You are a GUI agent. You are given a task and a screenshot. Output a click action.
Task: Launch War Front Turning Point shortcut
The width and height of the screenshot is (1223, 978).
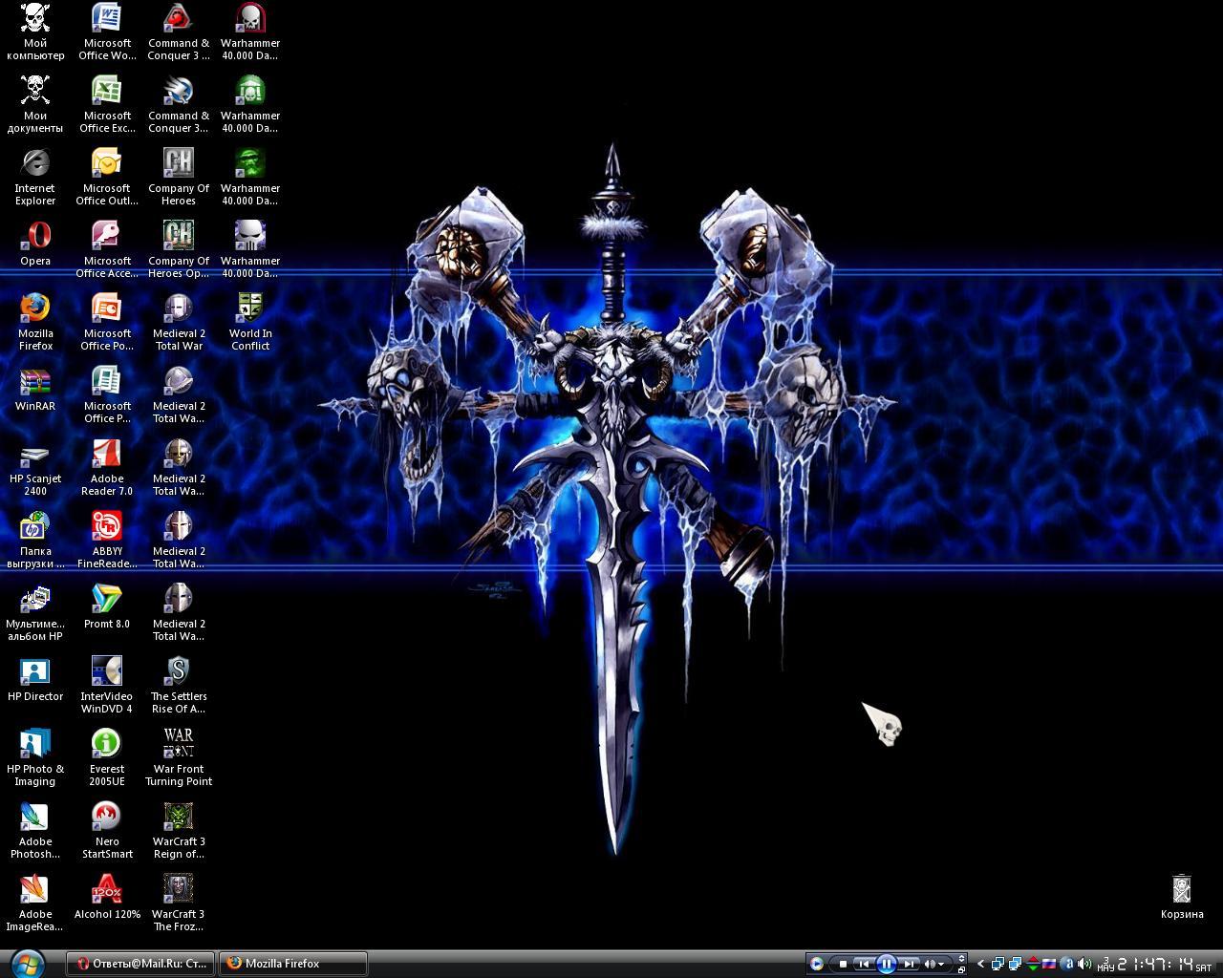[x=179, y=757]
